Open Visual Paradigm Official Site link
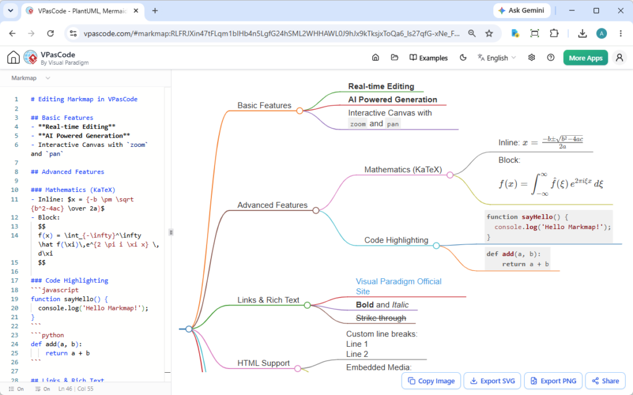This screenshot has width=633, height=395. (x=399, y=286)
